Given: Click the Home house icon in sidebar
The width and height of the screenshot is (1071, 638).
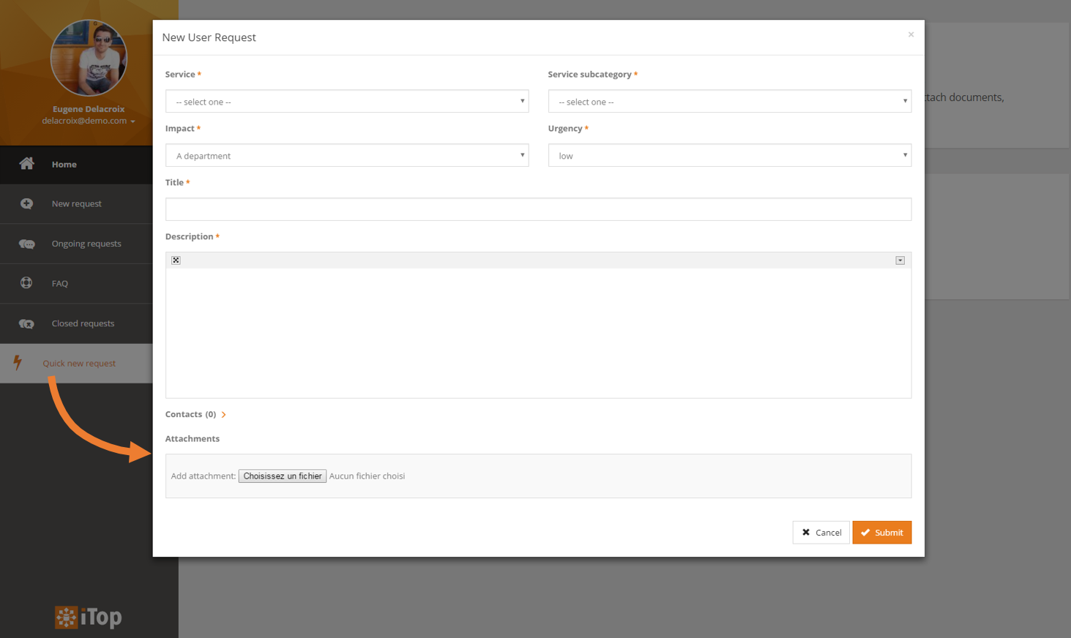Looking at the screenshot, I should coord(26,164).
